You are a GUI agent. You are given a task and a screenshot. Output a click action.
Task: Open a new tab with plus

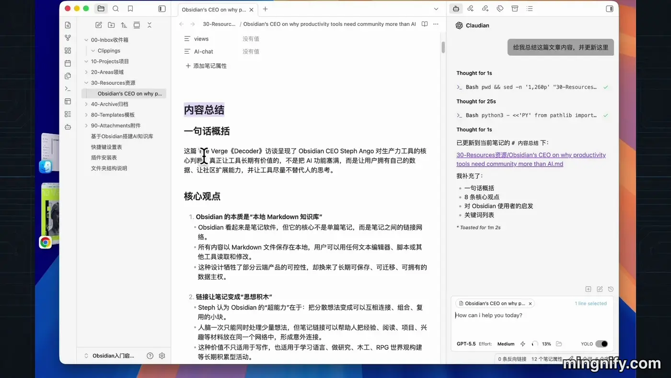click(x=265, y=9)
